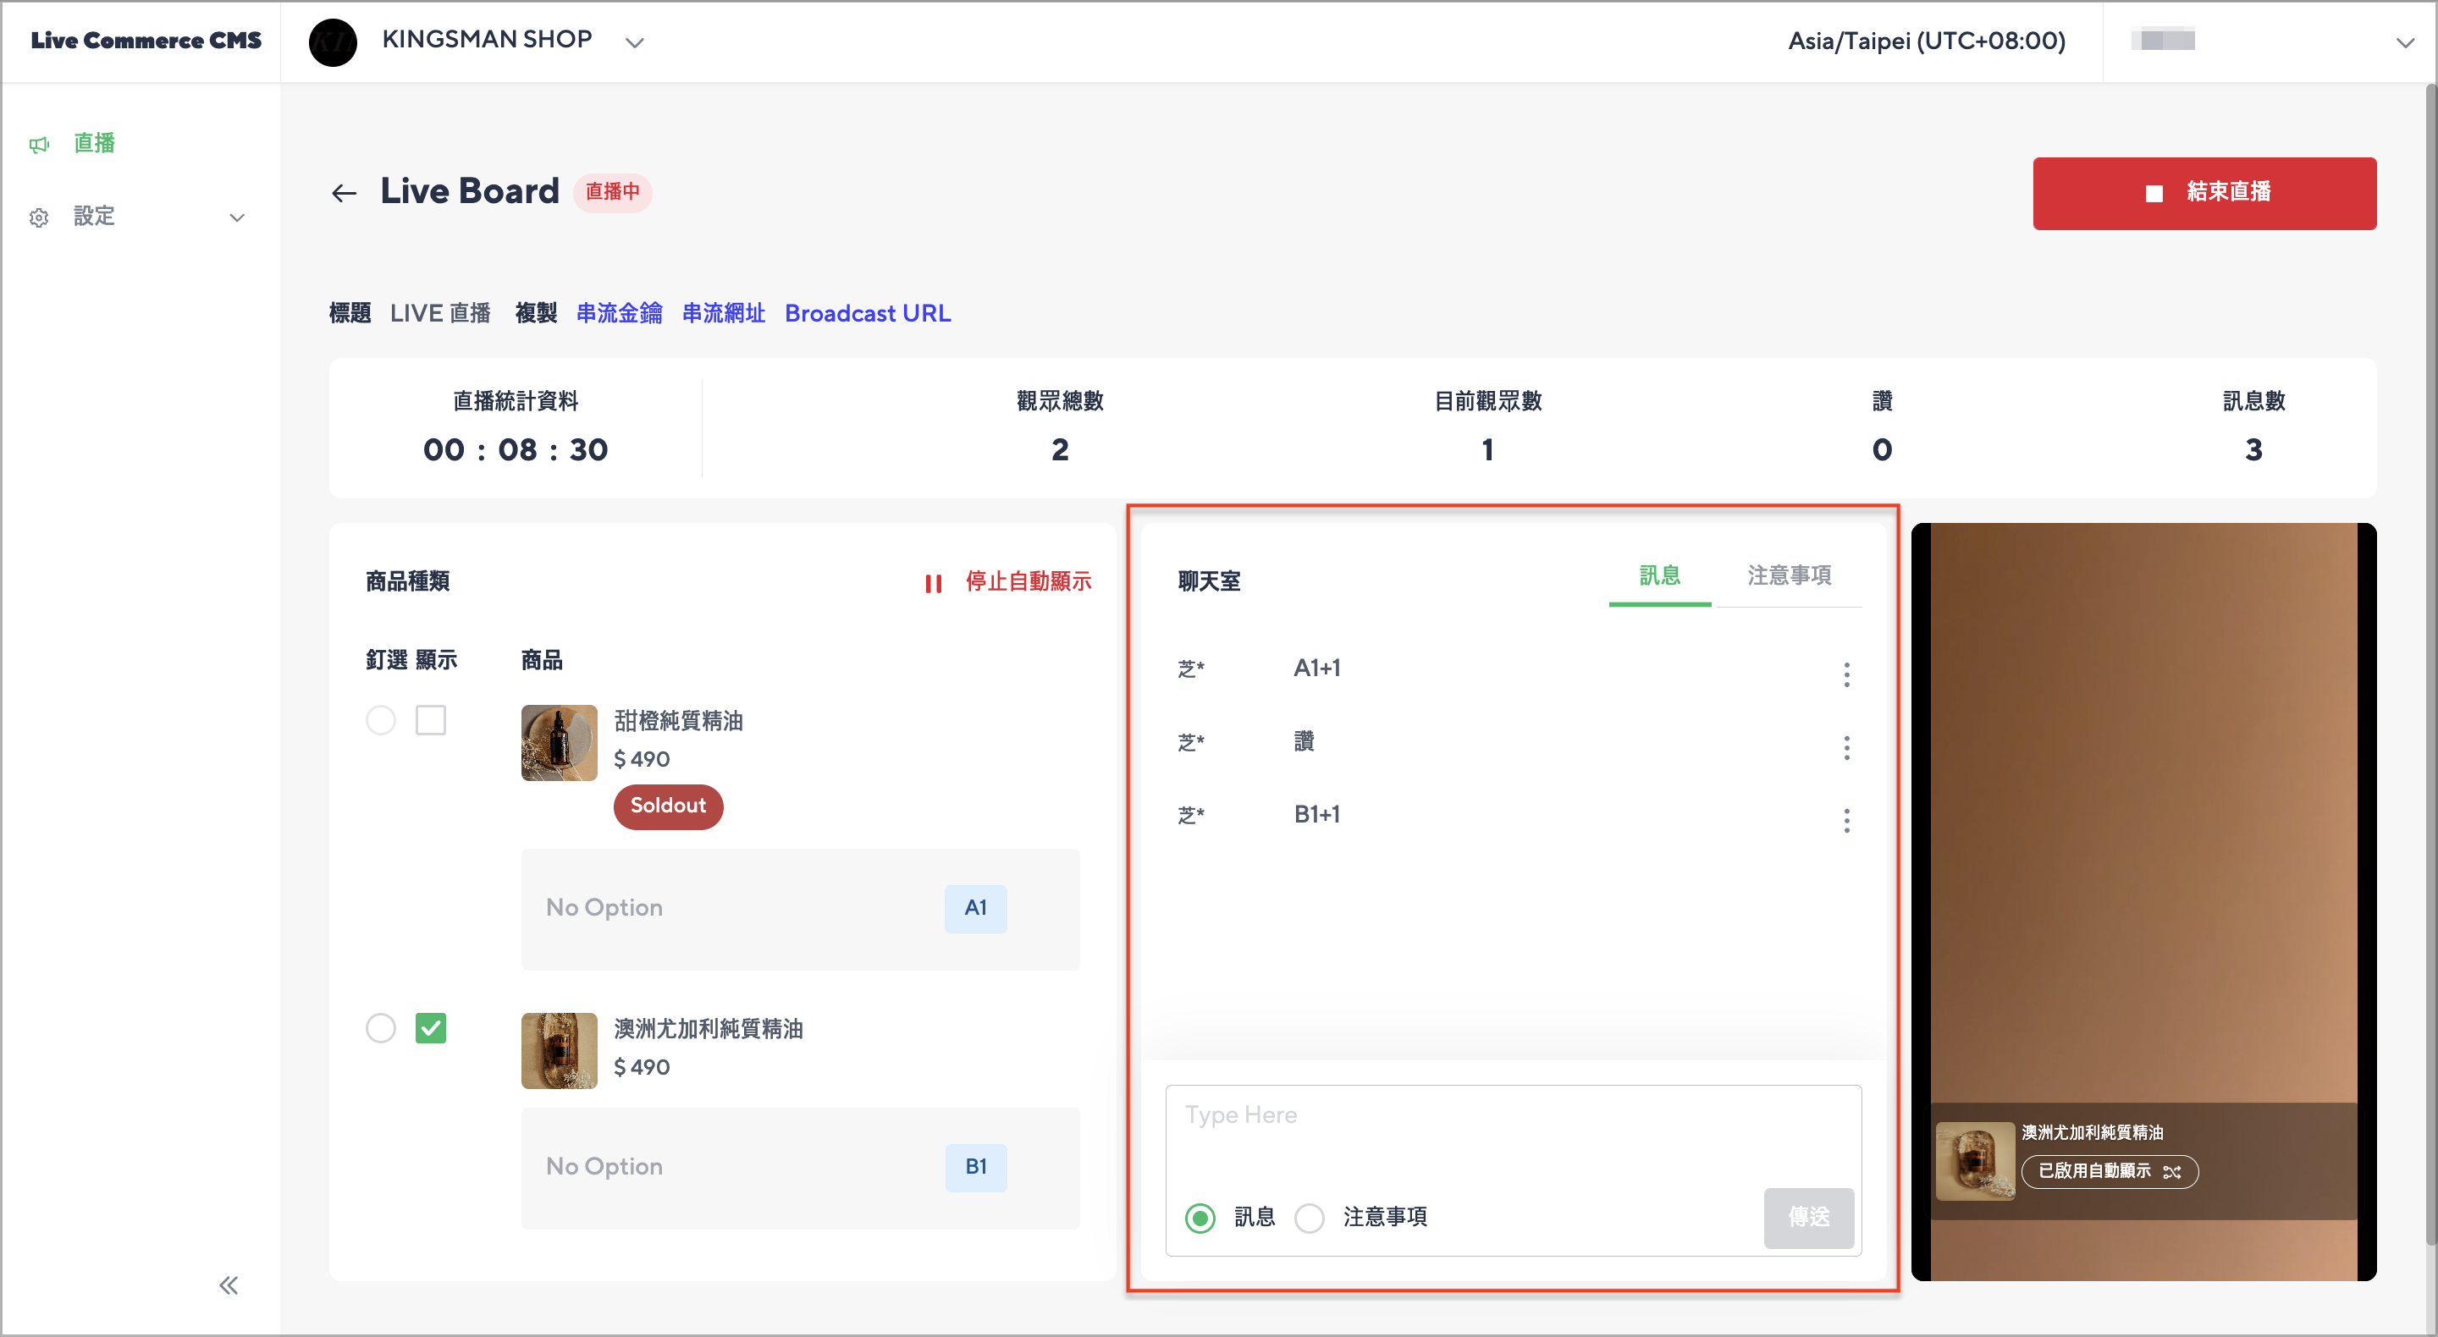
Task: Expand the KINGSMAN SHOP store dropdown
Action: [x=635, y=41]
